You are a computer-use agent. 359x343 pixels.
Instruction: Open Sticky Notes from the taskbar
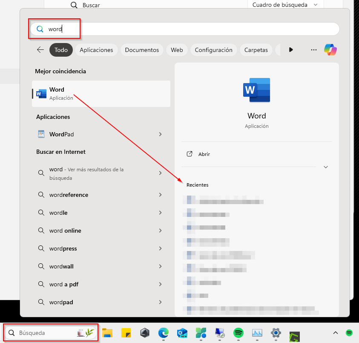pyautogui.click(x=126, y=333)
